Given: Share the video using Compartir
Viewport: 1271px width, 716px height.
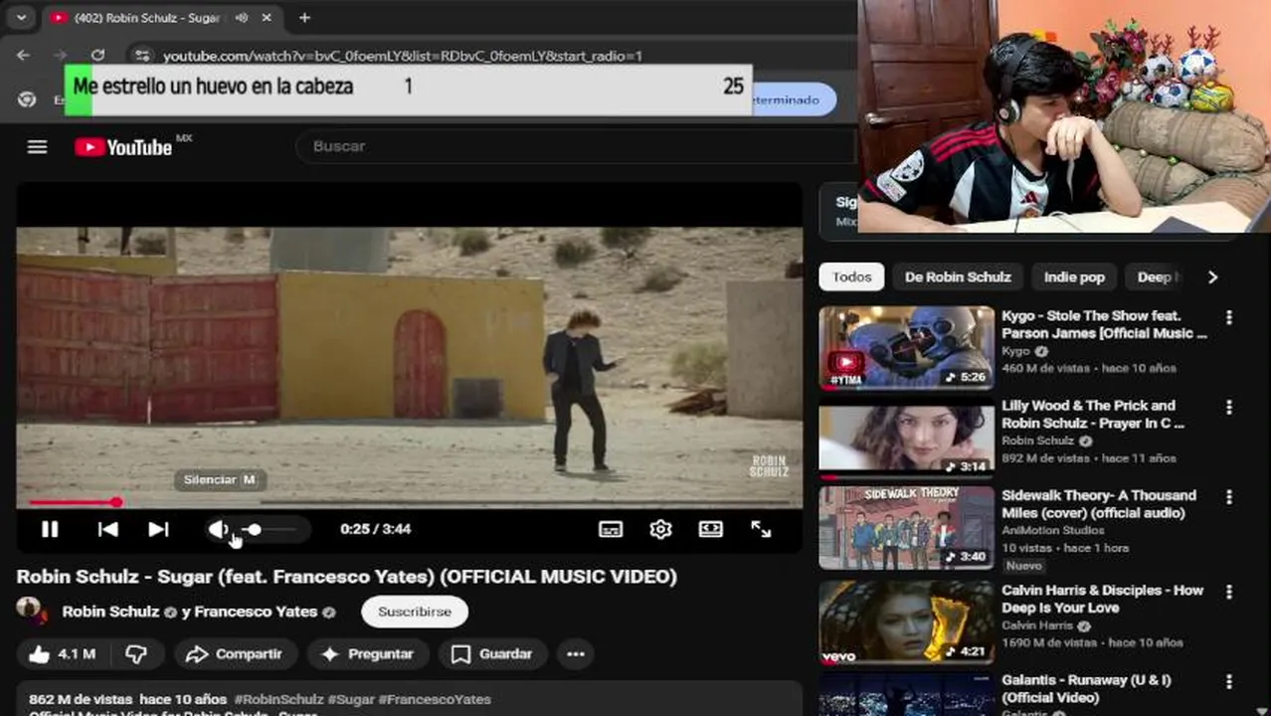Looking at the screenshot, I should point(235,653).
